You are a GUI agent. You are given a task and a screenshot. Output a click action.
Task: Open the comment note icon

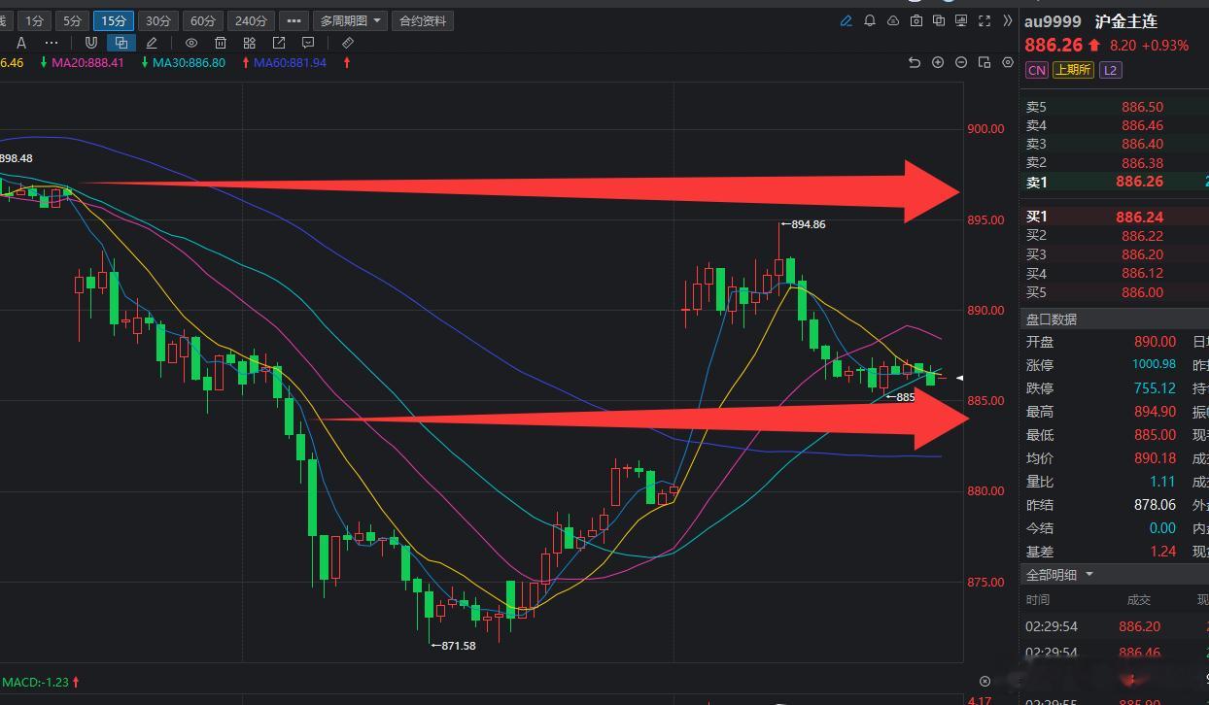pos(308,43)
